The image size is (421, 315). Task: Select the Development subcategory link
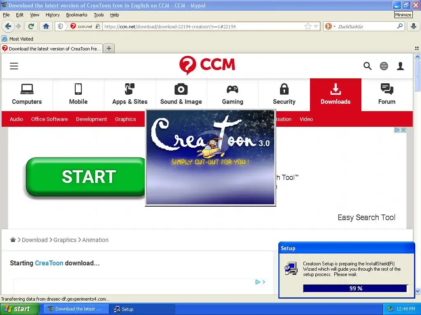(91, 119)
